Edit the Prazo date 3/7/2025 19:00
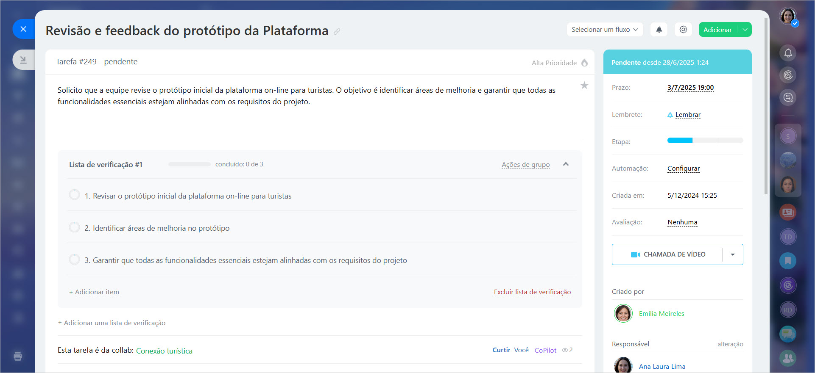 [x=690, y=88]
